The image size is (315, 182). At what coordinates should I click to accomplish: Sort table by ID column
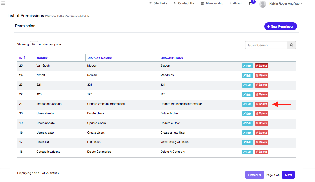pos(22,58)
